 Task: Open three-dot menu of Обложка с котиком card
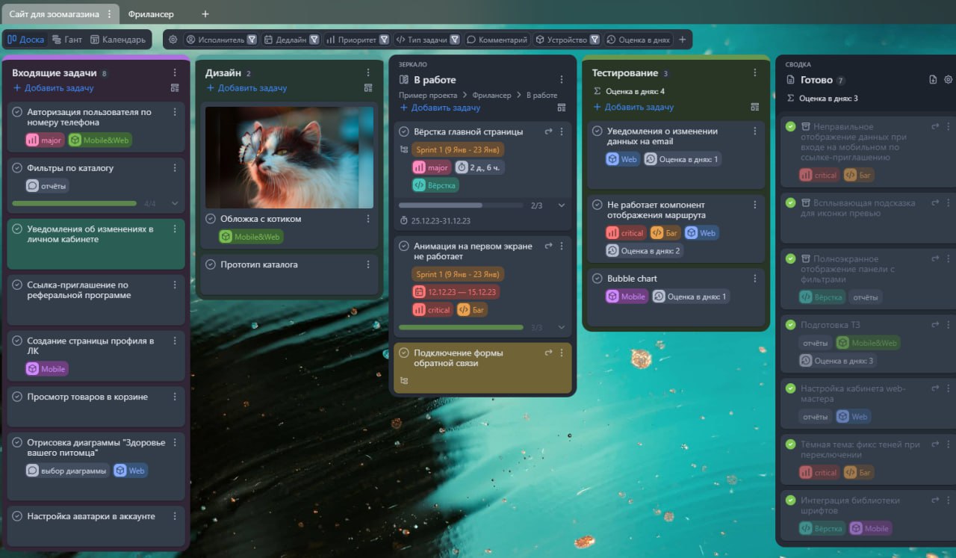click(368, 219)
